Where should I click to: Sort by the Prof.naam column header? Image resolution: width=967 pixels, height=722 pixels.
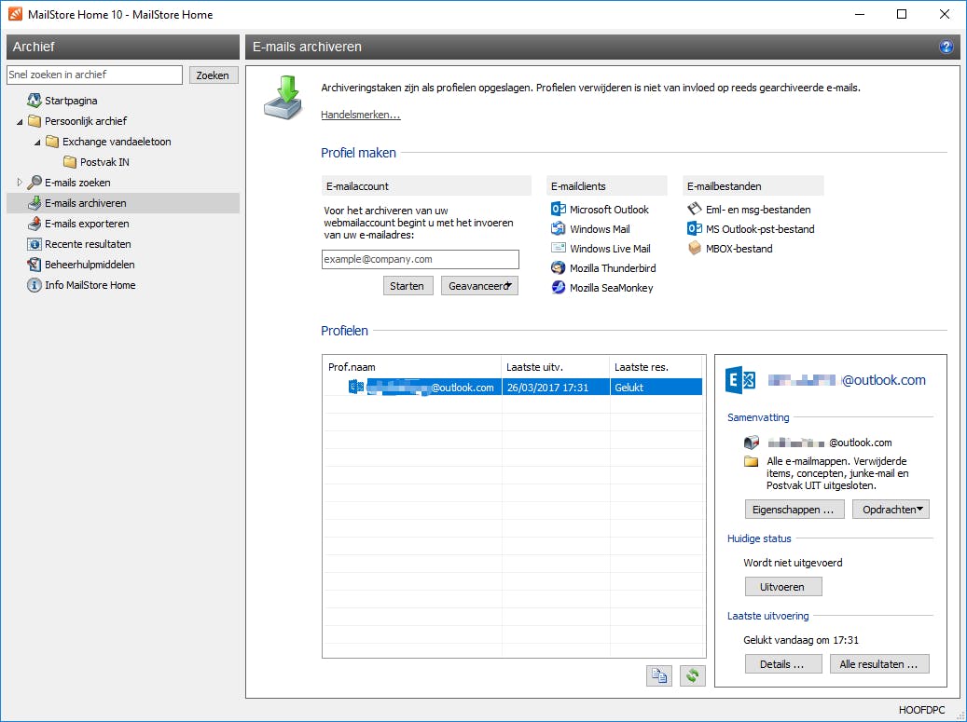click(x=412, y=366)
